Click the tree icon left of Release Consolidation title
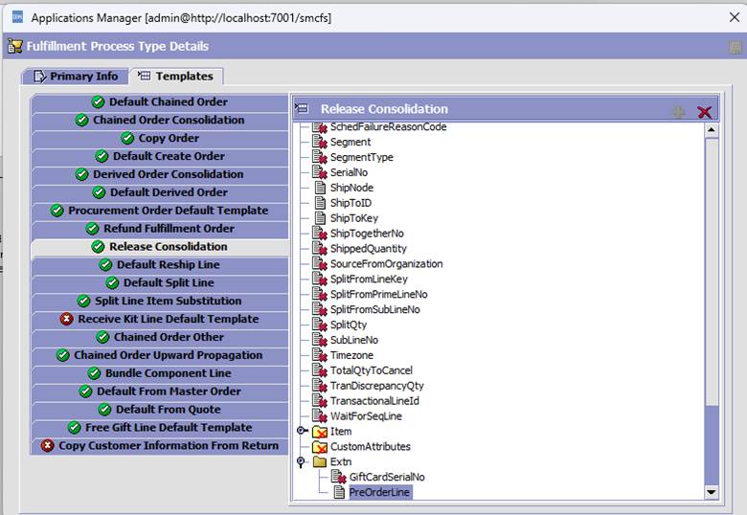The width and height of the screenshot is (747, 515). click(x=302, y=109)
